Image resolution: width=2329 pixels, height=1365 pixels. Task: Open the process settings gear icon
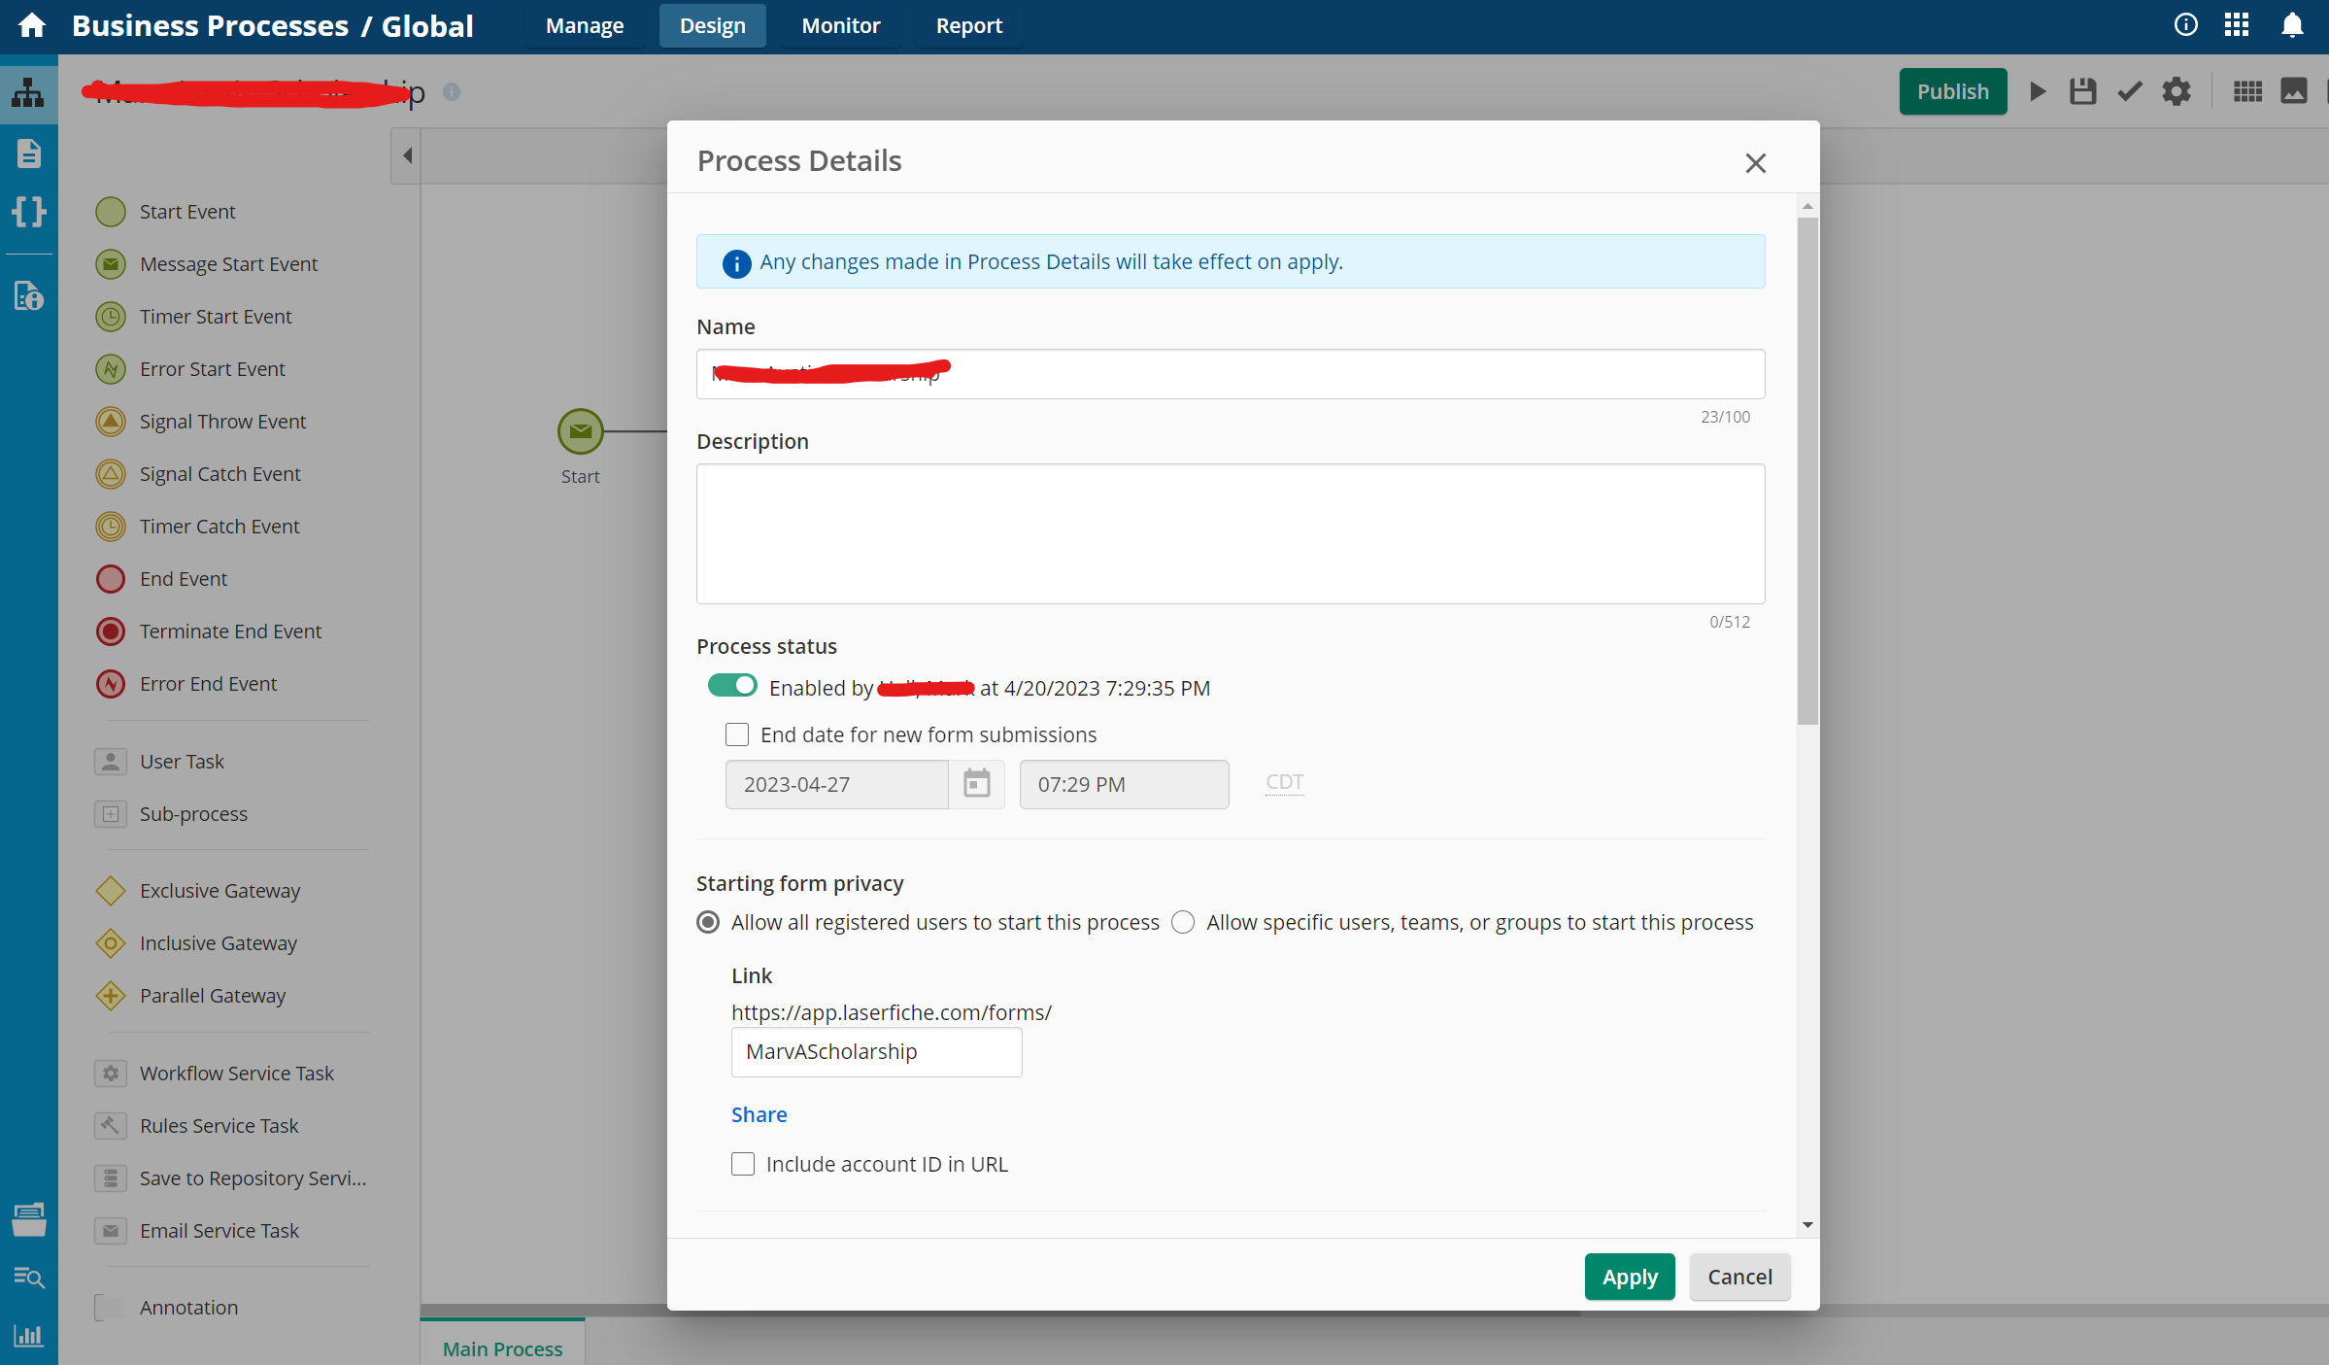(x=2177, y=91)
